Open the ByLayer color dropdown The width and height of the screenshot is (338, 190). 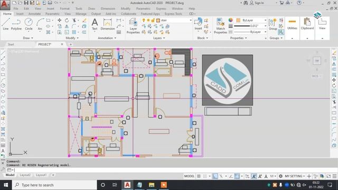click(265, 20)
